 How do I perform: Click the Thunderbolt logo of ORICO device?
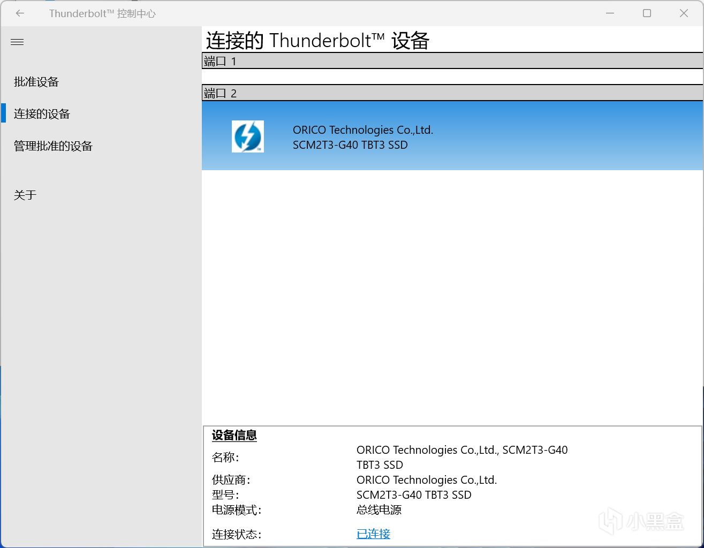(x=247, y=136)
